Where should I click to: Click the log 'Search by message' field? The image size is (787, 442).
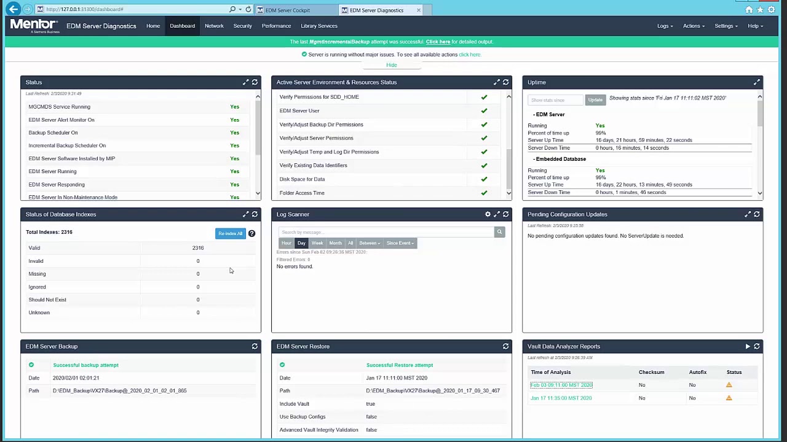(x=386, y=232)
